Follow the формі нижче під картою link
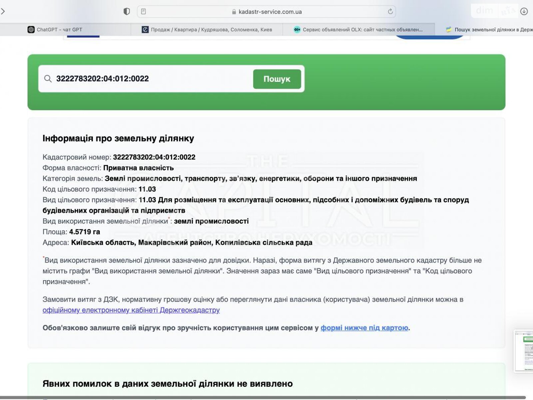 (364, 328)
